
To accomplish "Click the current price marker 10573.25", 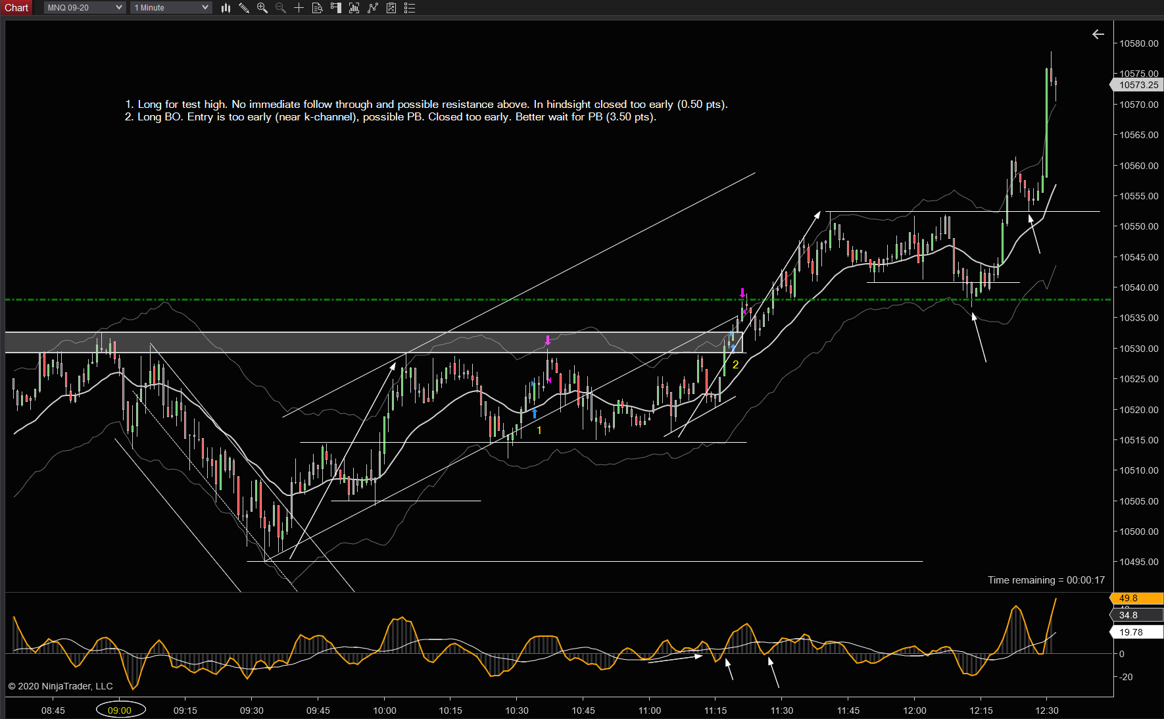I will [x=1138, y=85].
